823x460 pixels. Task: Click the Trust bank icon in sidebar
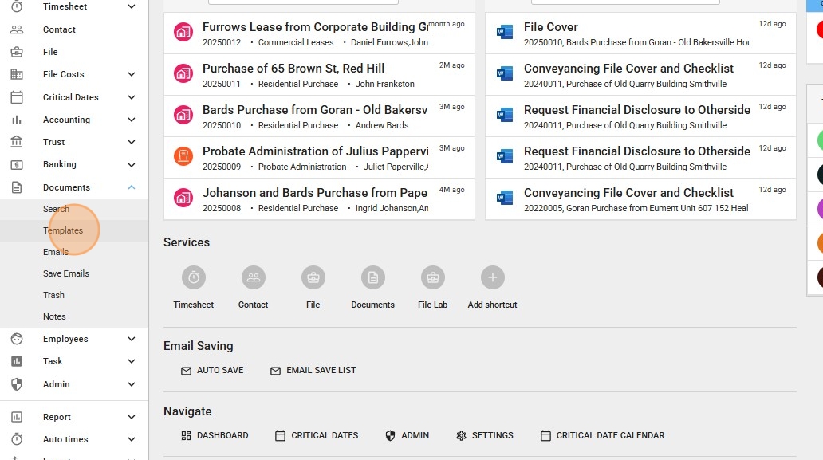point(17,142)
